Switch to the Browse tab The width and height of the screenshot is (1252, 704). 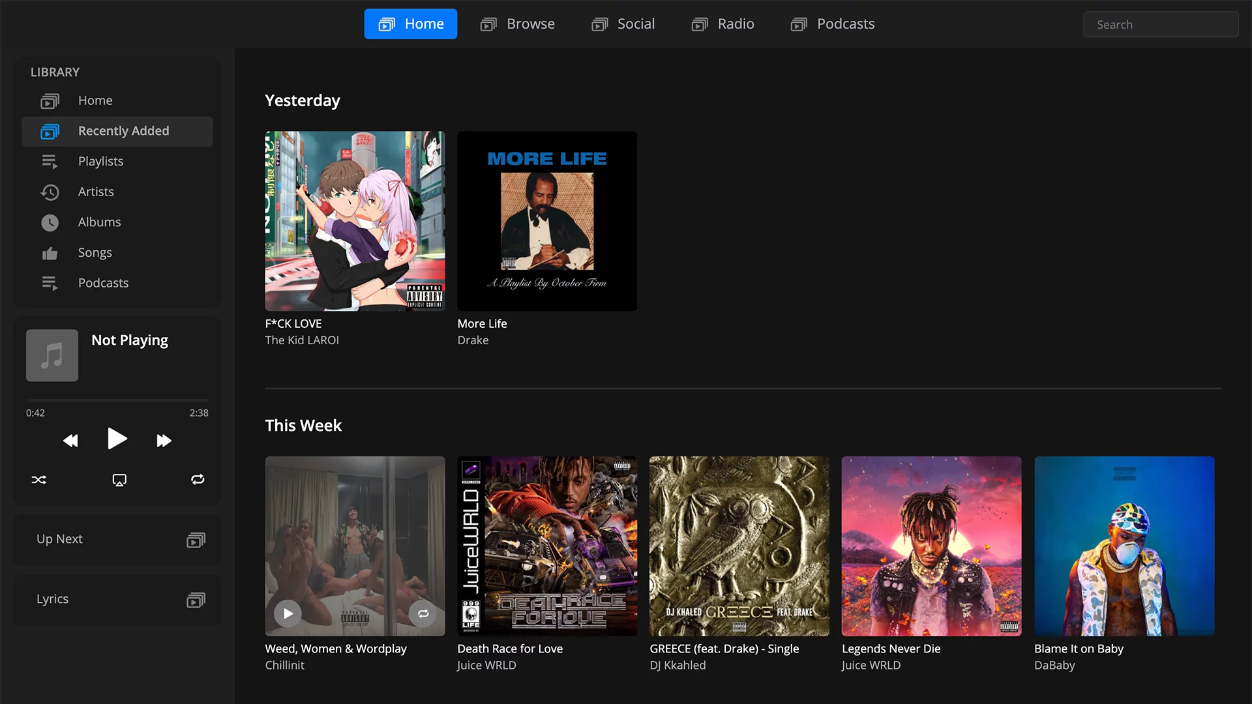pyautogui.click(x=518, y=24)
